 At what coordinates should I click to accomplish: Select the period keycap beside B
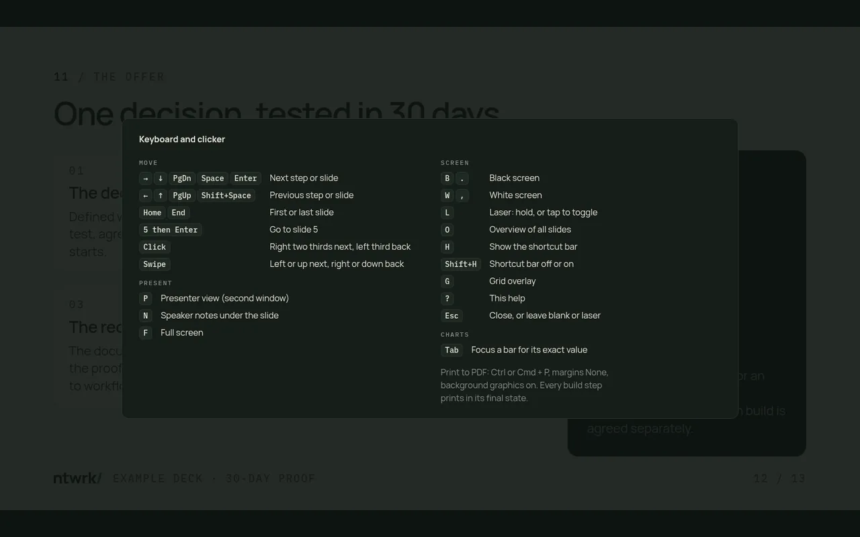[462, 179]
